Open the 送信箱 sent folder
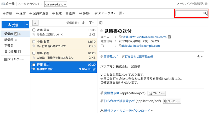The width and height of the screenshot is (209, 114). coord(9,40)
